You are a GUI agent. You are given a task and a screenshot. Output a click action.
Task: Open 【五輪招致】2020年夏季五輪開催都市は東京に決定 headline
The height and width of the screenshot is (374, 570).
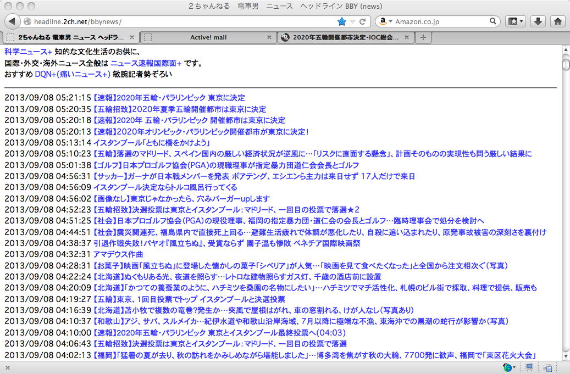tap(180, 109)
